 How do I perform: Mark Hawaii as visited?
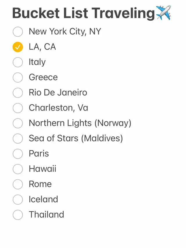pyautogui.click(x=18, y=169)
